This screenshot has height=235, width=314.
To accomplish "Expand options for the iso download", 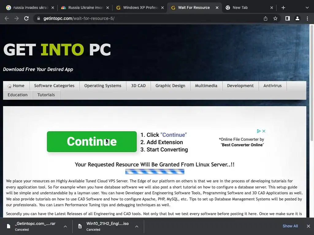I will (x=136, y=226).
